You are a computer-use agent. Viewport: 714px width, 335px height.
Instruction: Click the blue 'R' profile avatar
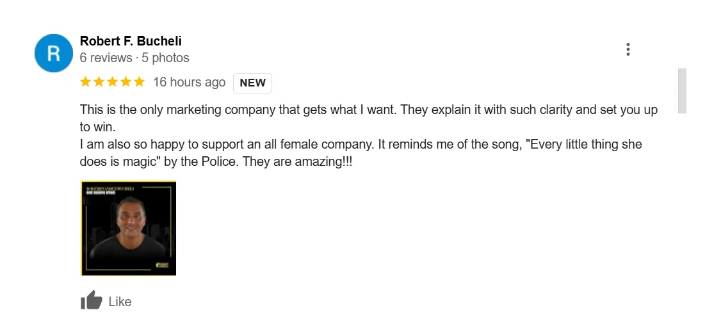[x=53, y=53]
